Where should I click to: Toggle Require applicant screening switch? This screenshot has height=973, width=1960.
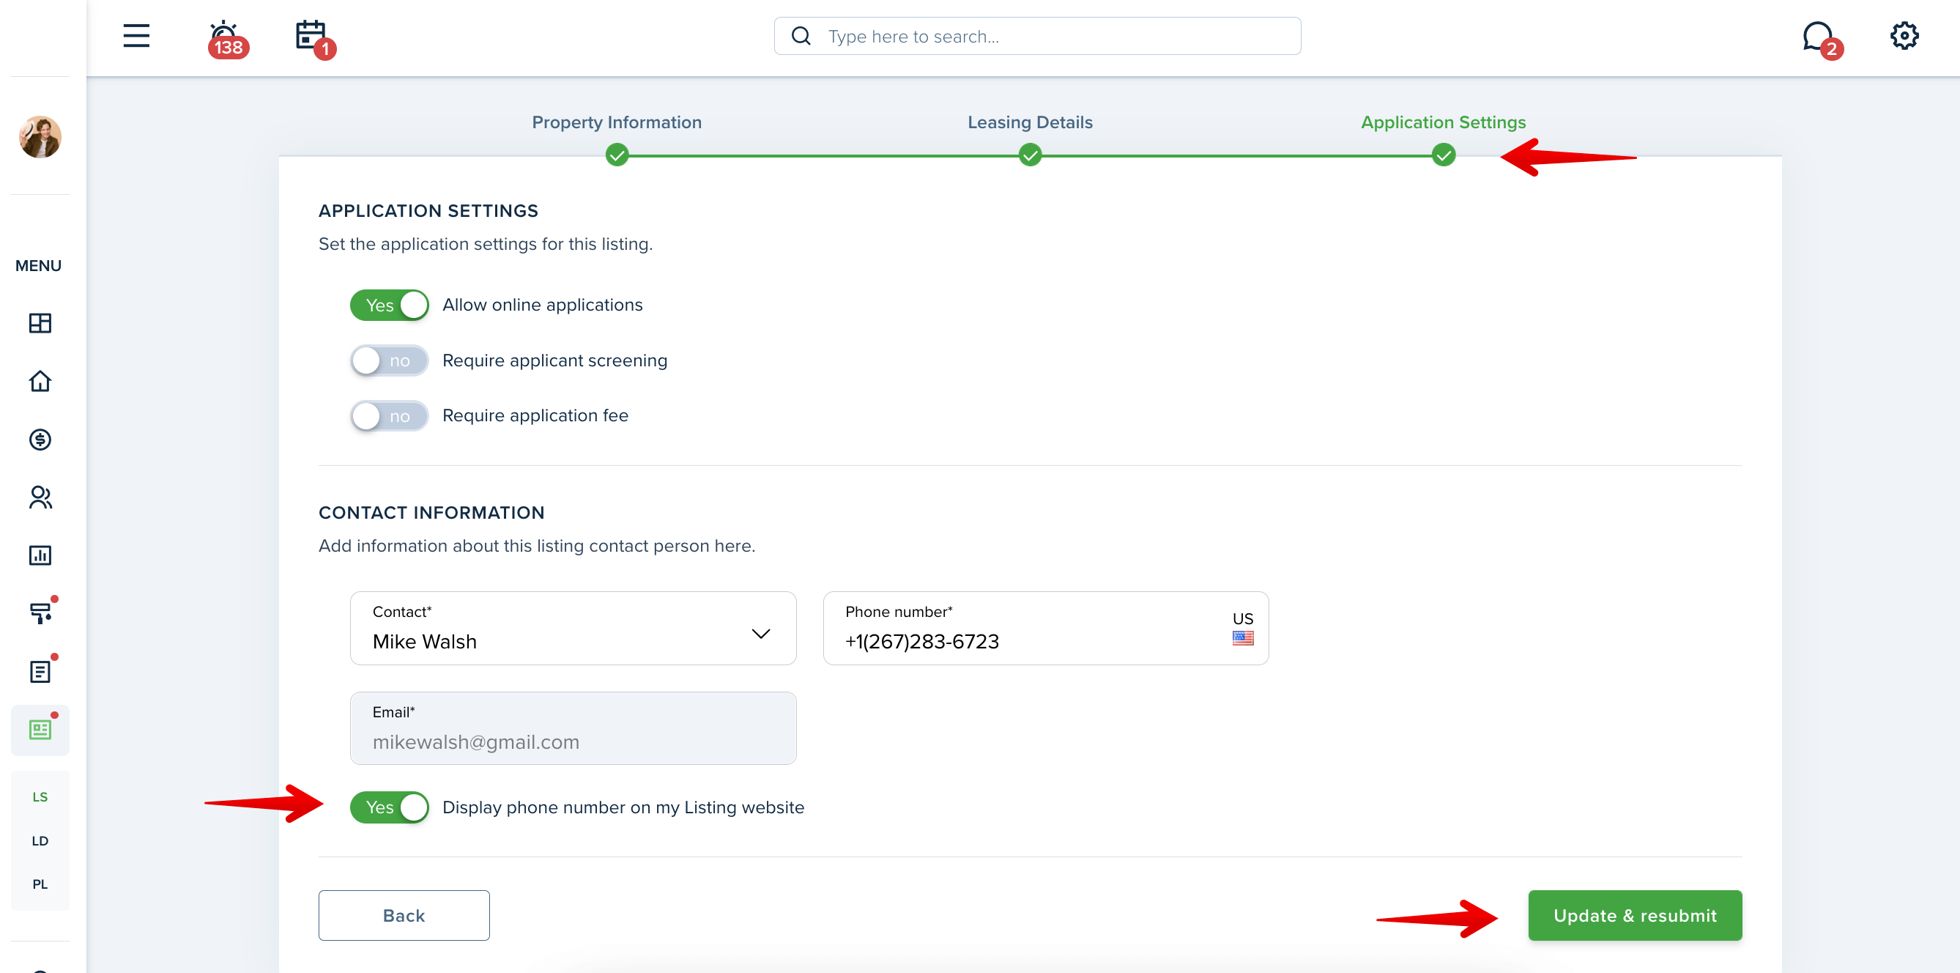point(389,361)
